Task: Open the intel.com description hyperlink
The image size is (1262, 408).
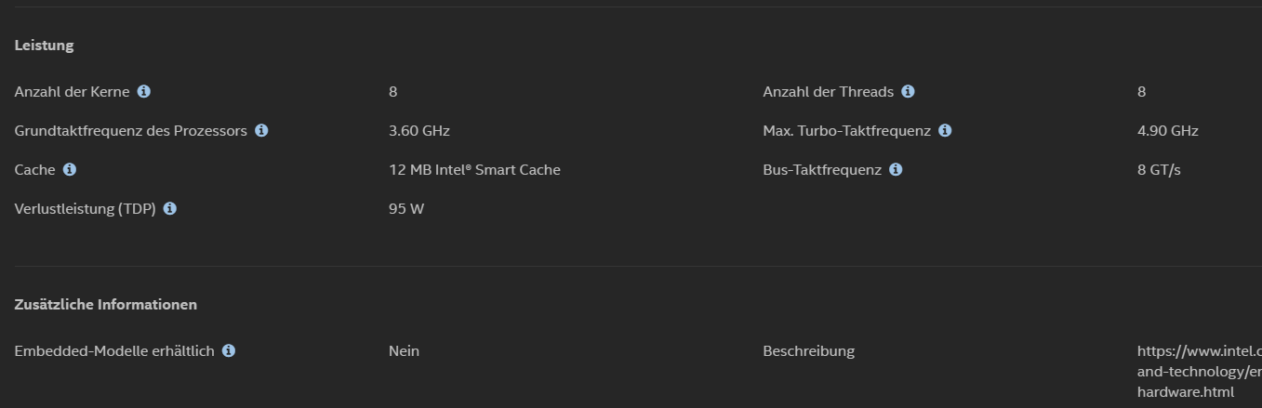Action: coord(1199,372)
